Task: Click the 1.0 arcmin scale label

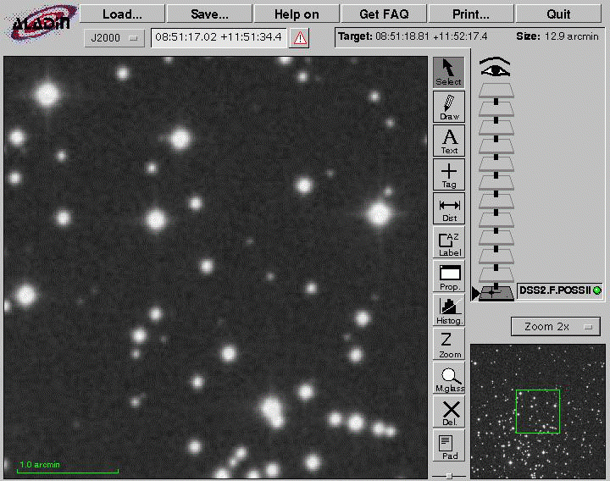Action: click(40, 464)
